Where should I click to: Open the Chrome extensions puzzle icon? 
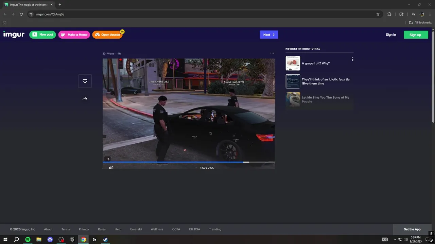[x=389, y=14]
